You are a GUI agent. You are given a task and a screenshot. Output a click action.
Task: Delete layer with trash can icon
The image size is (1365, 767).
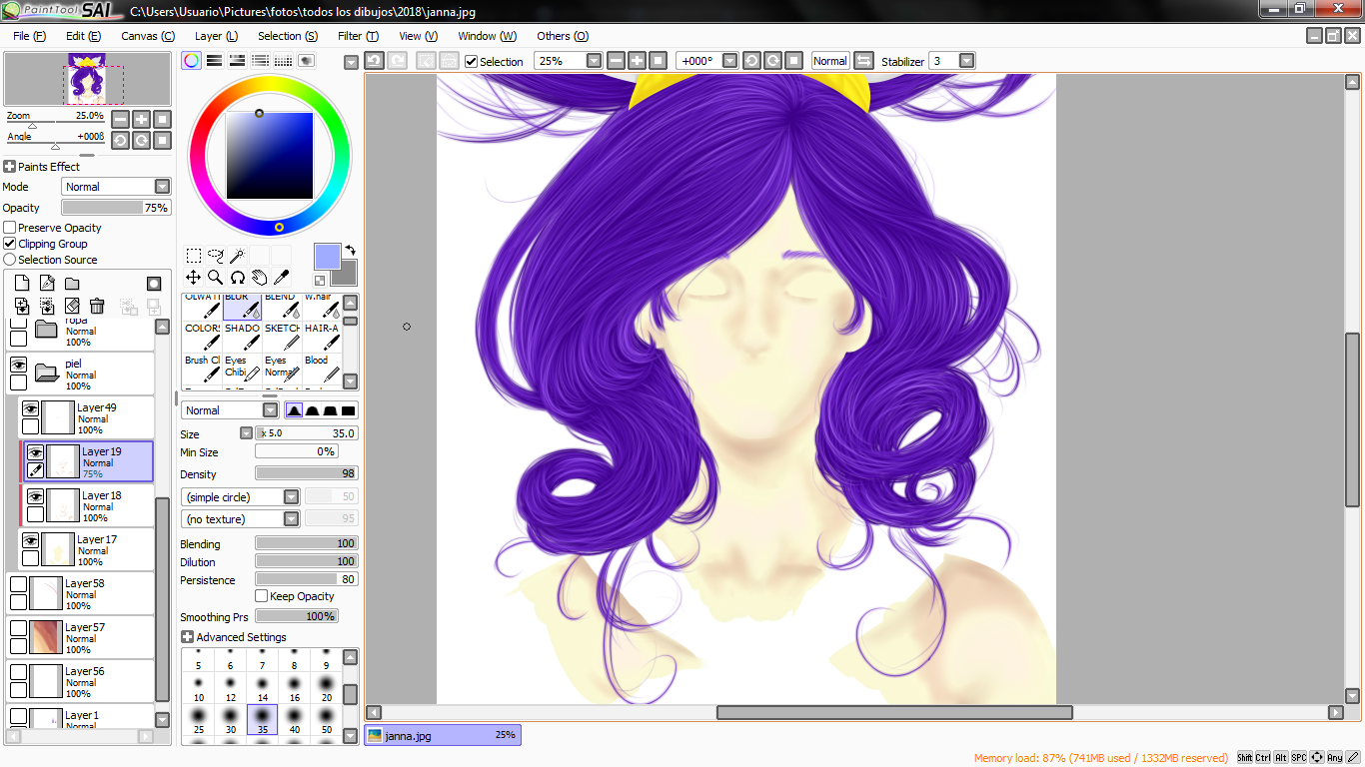pos(97,306)
